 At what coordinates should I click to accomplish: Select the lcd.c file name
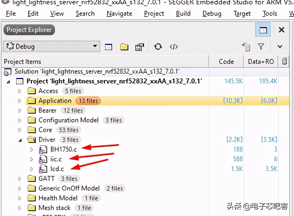(x=57, y=169)
